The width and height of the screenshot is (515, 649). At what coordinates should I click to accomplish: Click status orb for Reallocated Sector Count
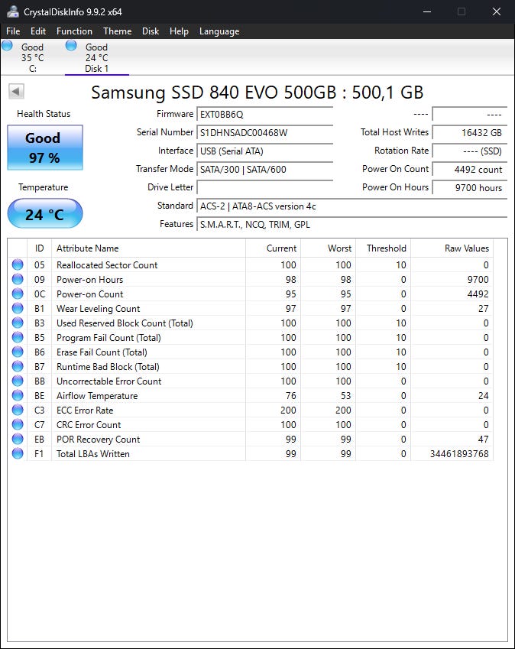pos(18,264)
